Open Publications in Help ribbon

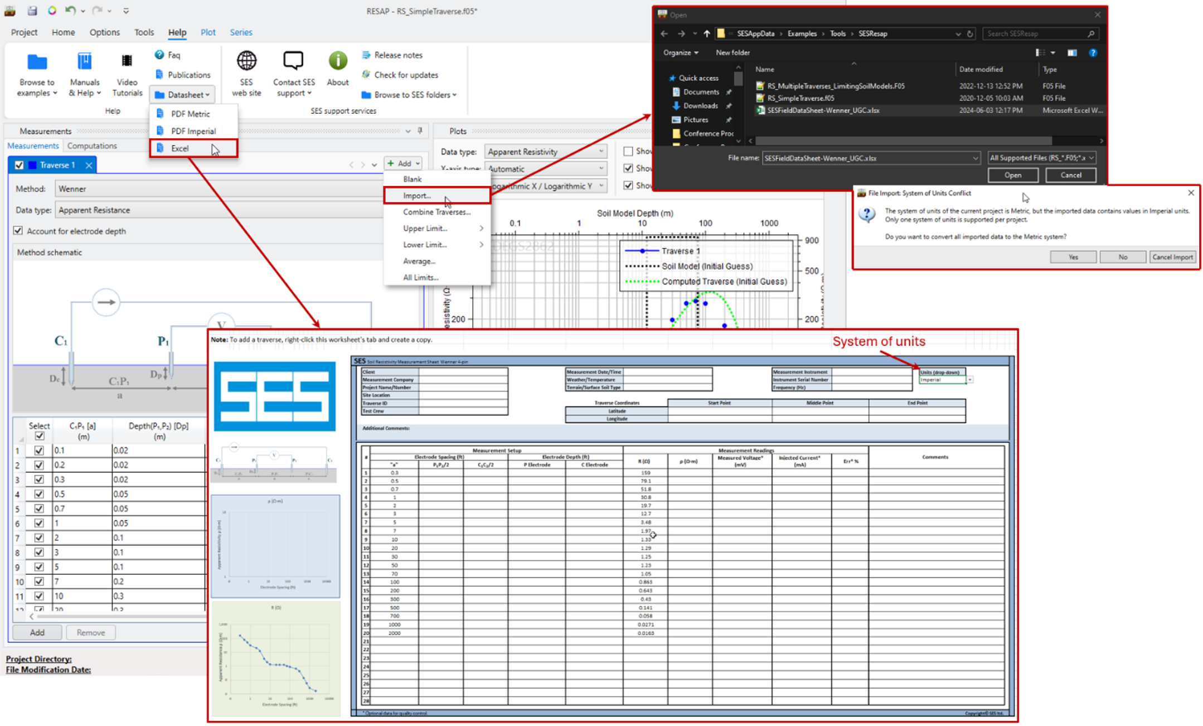click(183, 75)
